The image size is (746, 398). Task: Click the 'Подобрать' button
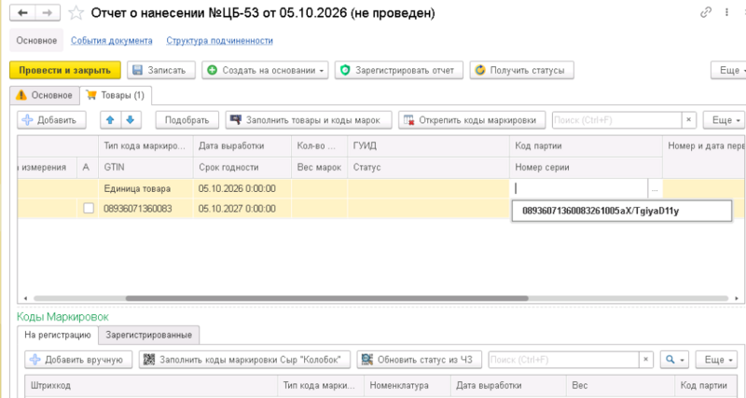(x=187, y=120)
